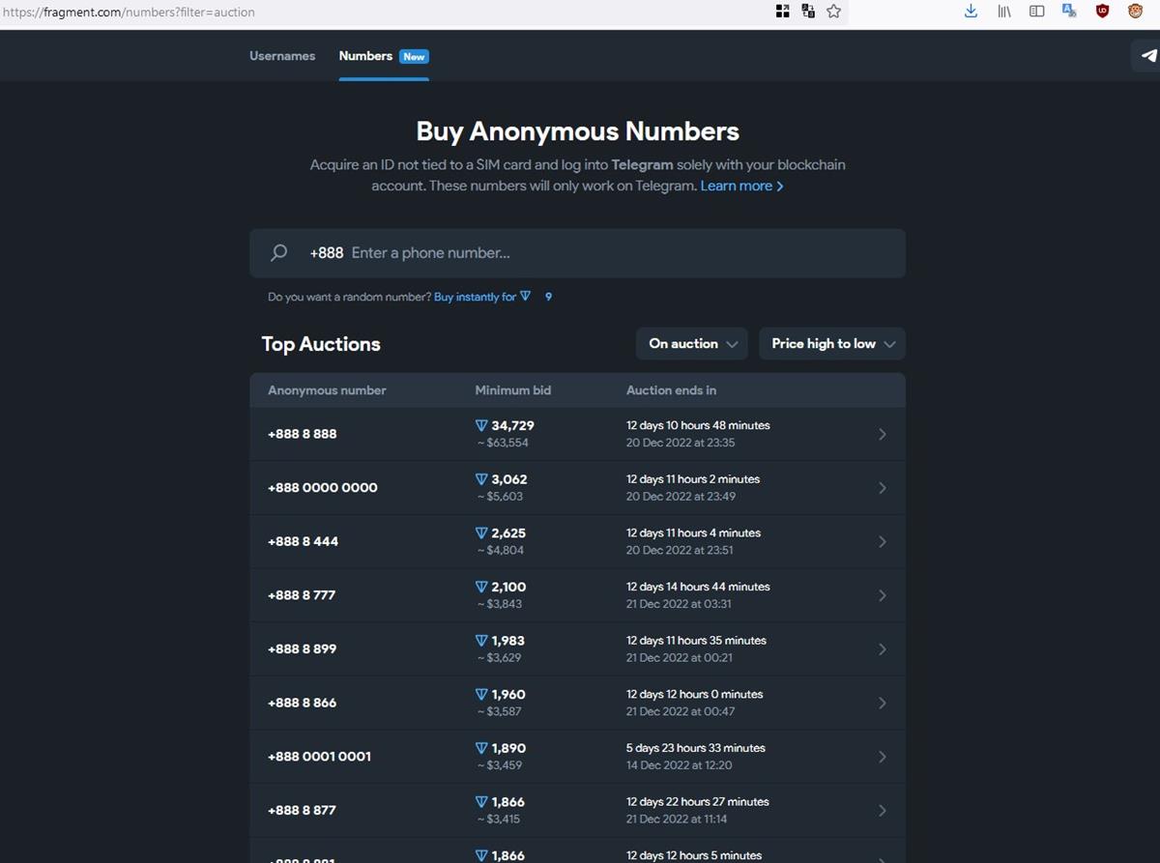This screenshot has width=1160, height=863.
Task: Open the +888 8 899 row arrow
Action: coord(882,649)
